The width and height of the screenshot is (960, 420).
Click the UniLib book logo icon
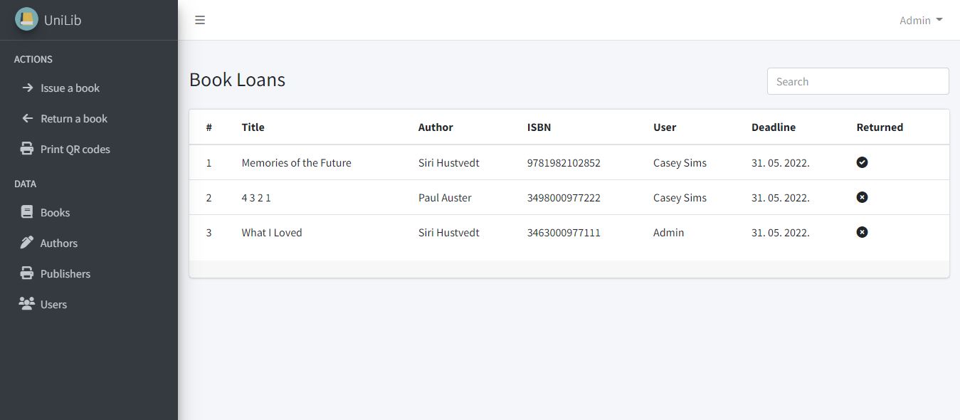pos(26,19)
